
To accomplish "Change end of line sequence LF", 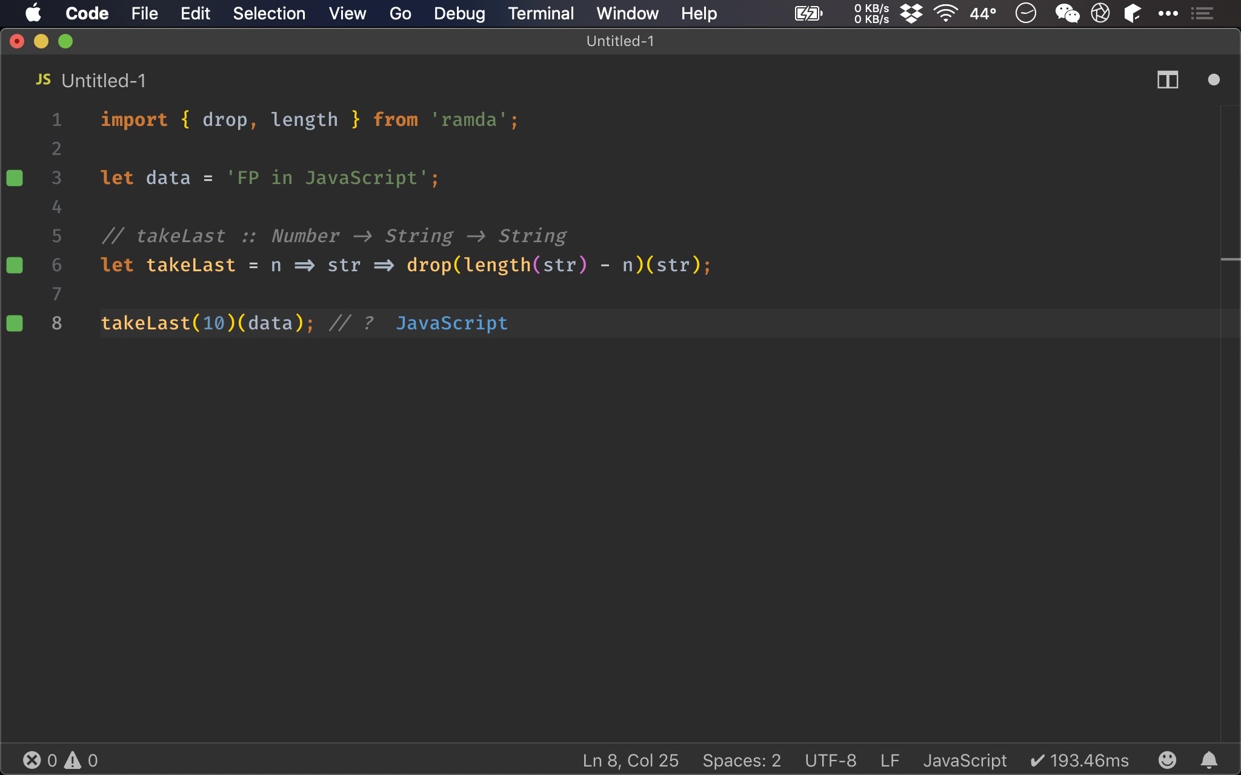I will pos(890,760).
